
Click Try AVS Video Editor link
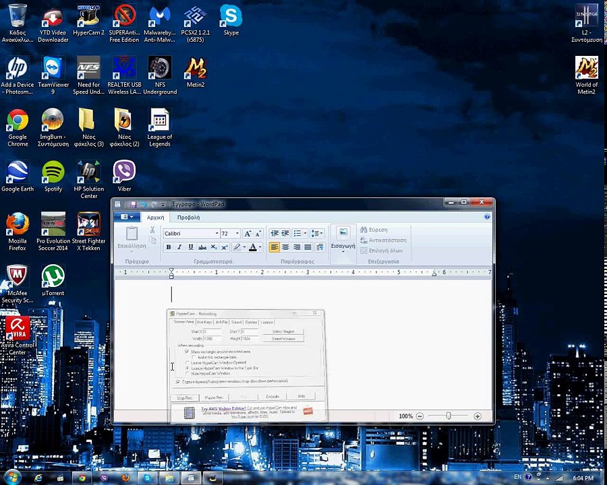pyautogui.click(x=223, y=409)
